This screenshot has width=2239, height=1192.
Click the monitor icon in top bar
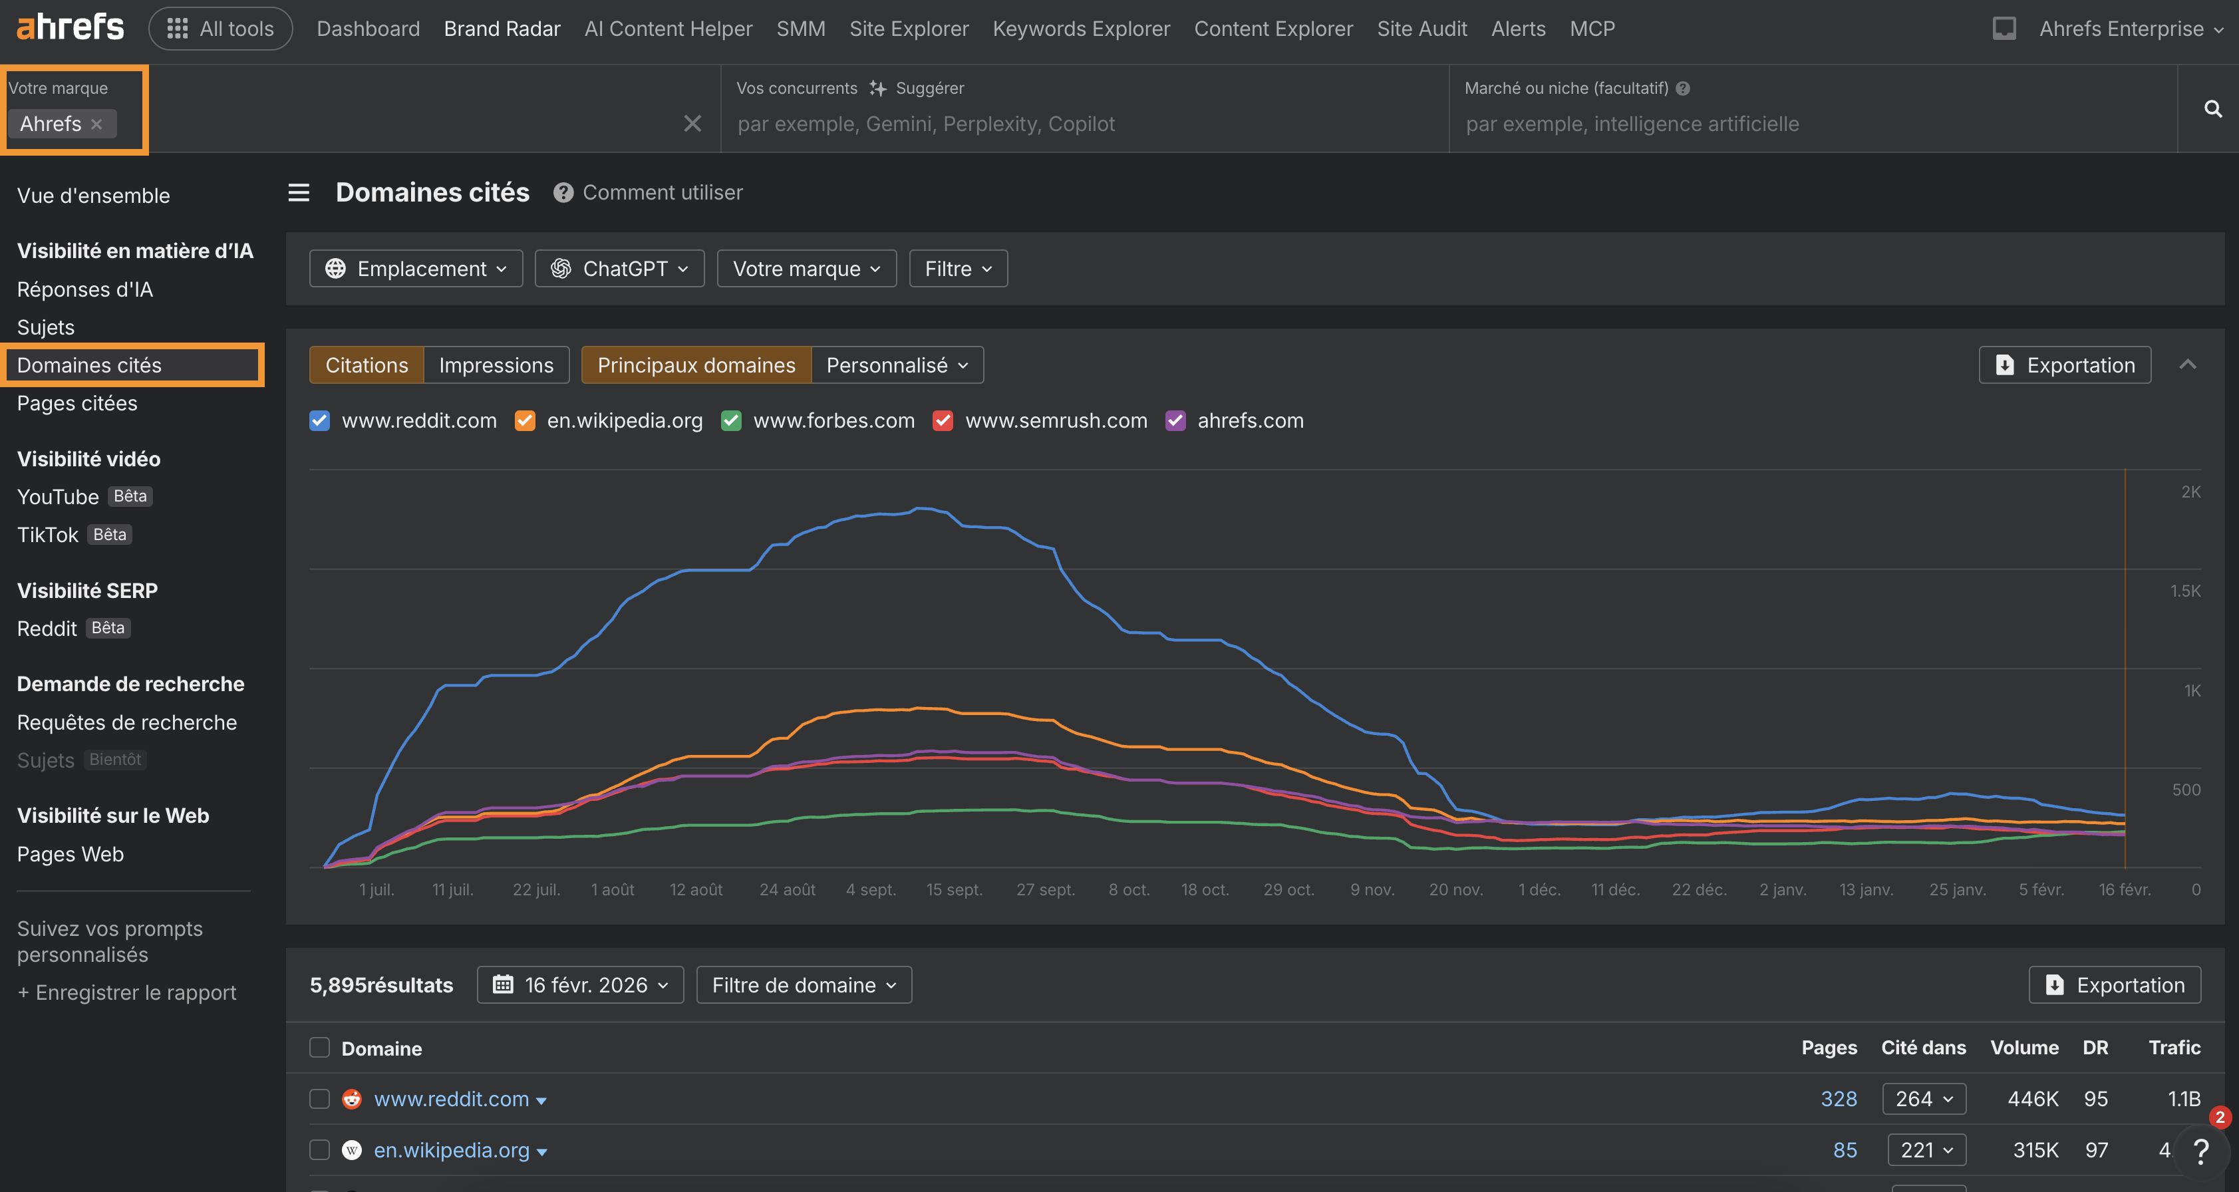point(2004,29)
